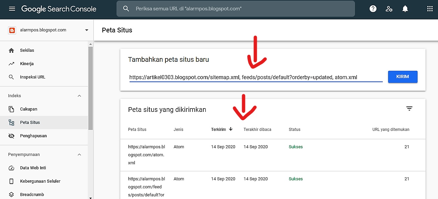
Task: Click the Peta Situs column header
Action: tap(137, 130)
